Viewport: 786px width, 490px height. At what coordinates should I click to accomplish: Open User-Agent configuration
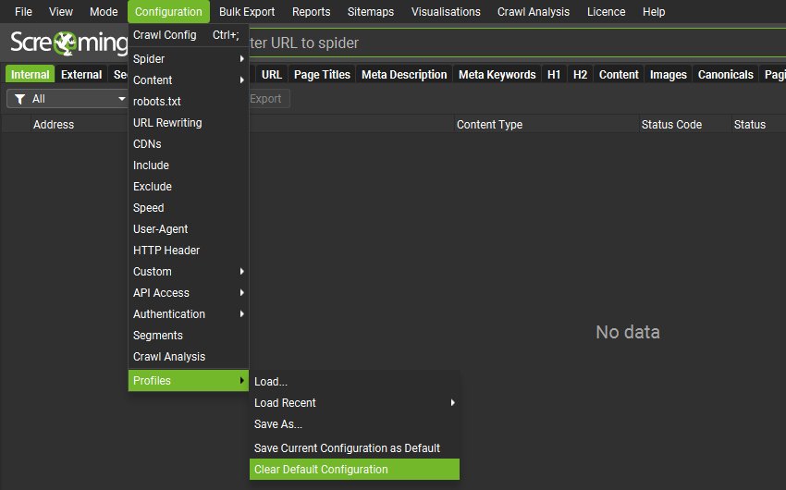tap(189, 229)
